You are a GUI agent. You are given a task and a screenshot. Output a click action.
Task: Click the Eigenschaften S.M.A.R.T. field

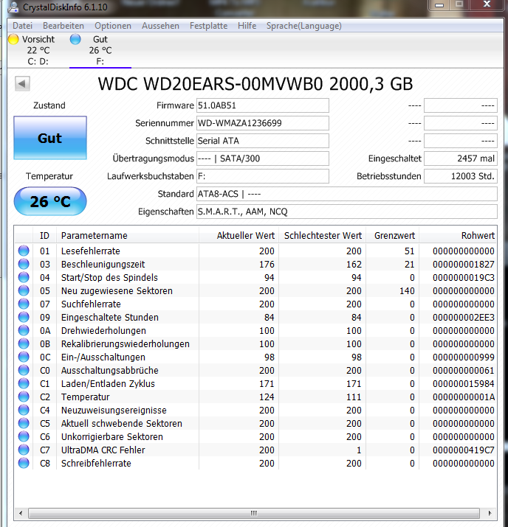tap(347, 212)
